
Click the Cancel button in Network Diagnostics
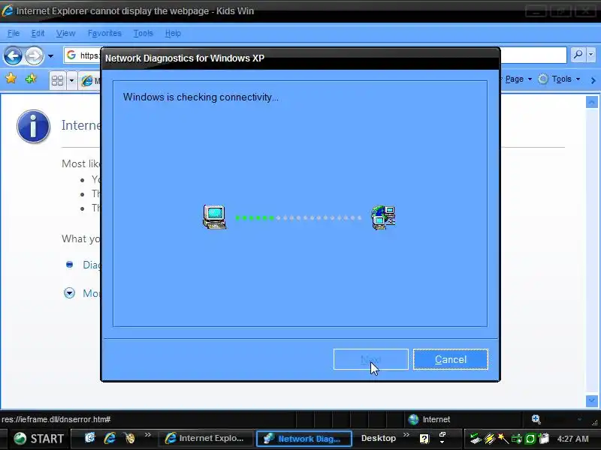pos(450,359)
